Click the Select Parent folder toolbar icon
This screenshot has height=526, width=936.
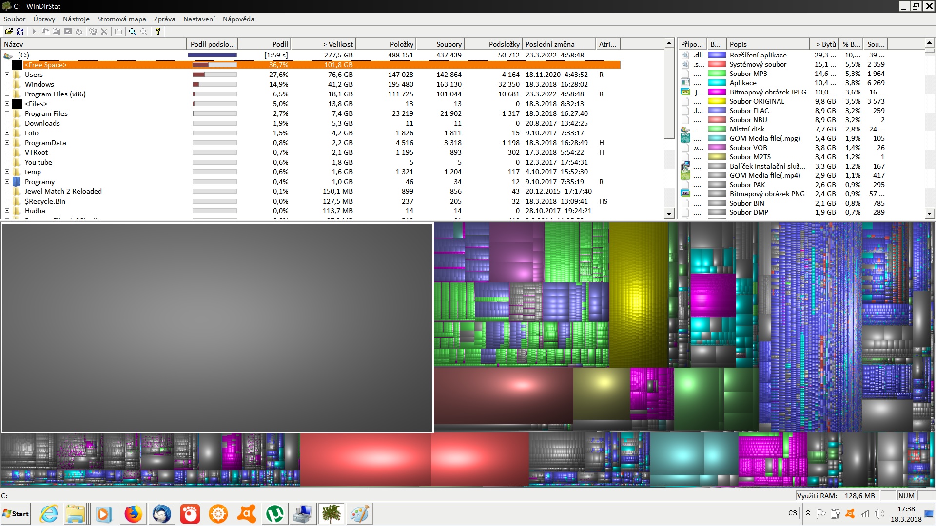pos(118,31)
